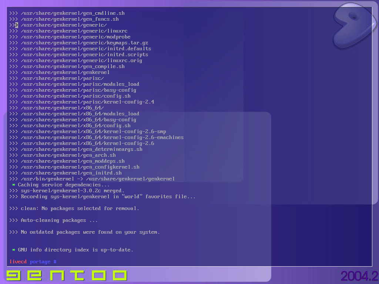Select the x86_64/config.sh line
Screen dimensions: 379x284
pyautogui.click(x=70, y=126)
